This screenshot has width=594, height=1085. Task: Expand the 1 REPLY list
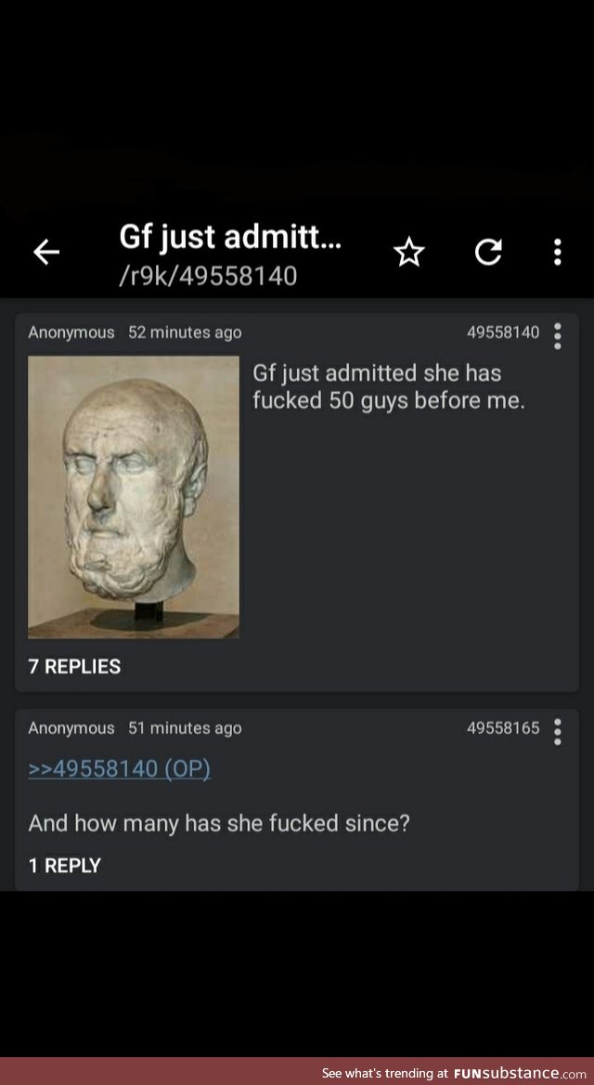(64, 866)
